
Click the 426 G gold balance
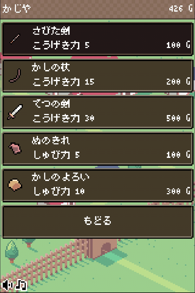point(181,8)
